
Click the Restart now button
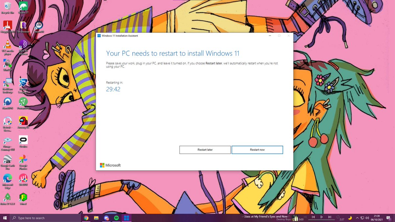(257, 150)
